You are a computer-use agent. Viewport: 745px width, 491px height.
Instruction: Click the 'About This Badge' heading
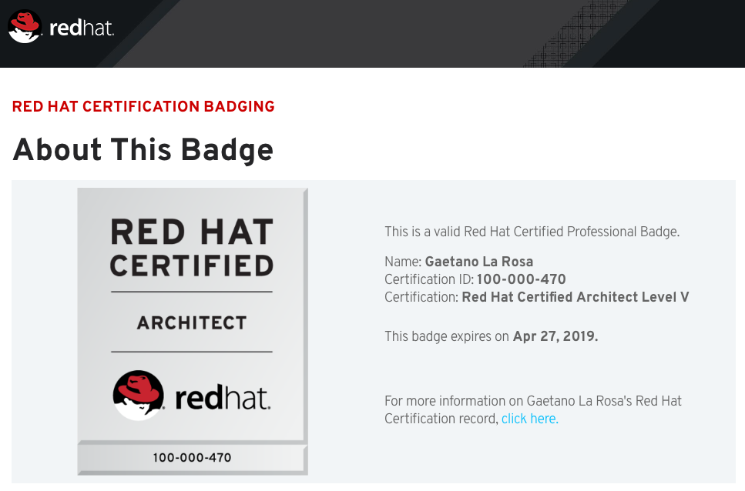pos(143,149)
